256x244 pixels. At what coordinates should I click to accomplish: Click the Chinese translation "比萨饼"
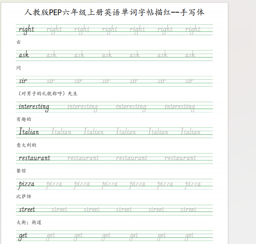pos(24,197)
